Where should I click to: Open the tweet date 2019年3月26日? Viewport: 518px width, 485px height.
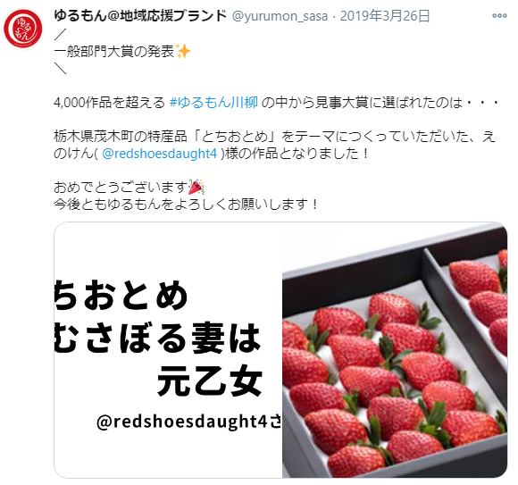coord(385,16)
